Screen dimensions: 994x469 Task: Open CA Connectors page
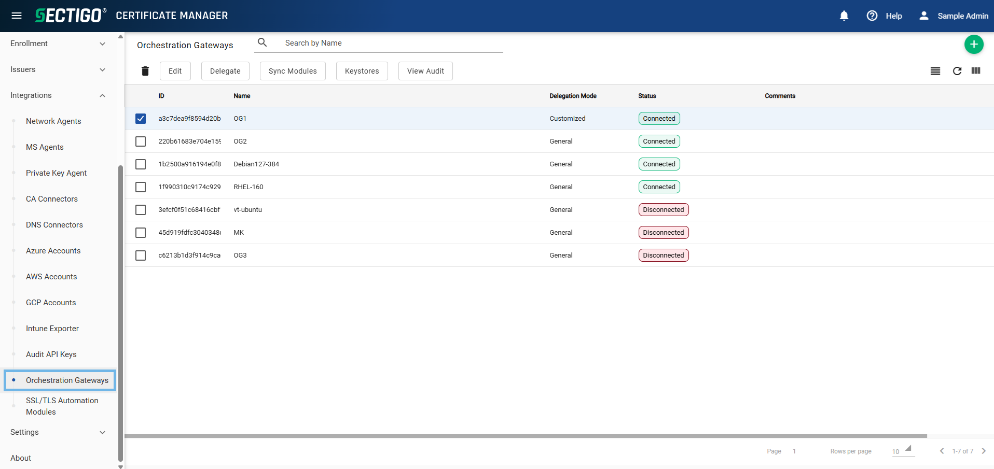[x=52, y=199]
